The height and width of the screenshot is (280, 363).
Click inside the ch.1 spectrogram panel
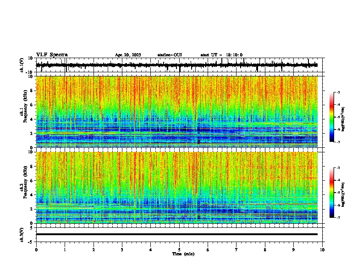pyautogui.click(x=177, y=112)
